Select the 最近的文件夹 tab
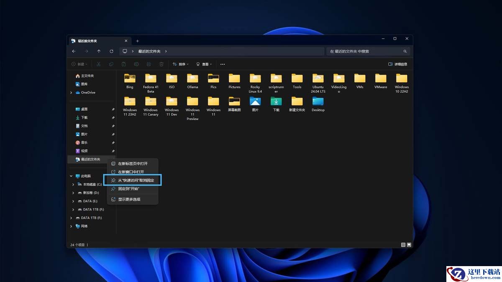Image resolution: width=502 pixels, height=282 pixels. pyautogui.click(x=100, y=41)
